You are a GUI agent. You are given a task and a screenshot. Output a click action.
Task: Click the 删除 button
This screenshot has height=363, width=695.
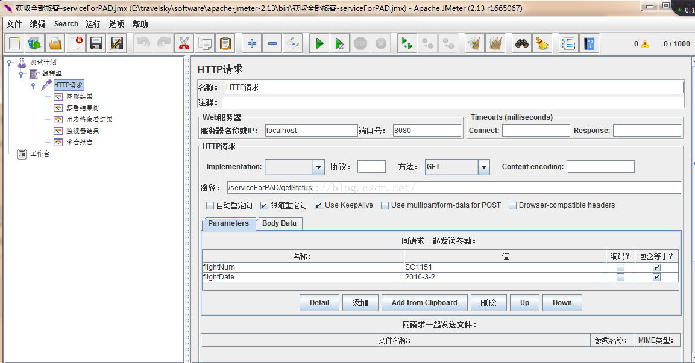point(488,303)
